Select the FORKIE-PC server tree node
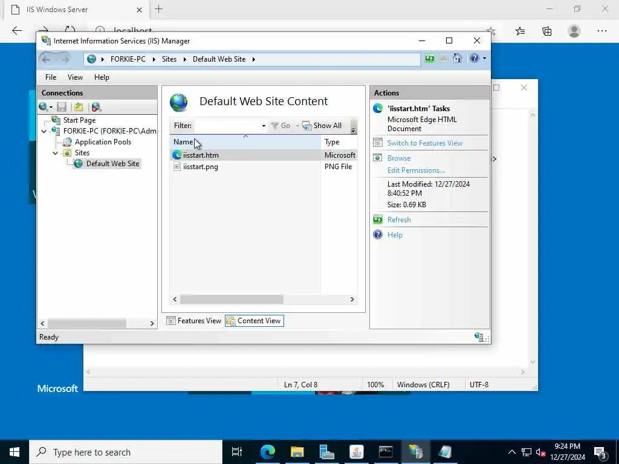This screenshot has height=464, width=619. coord(109,131)
